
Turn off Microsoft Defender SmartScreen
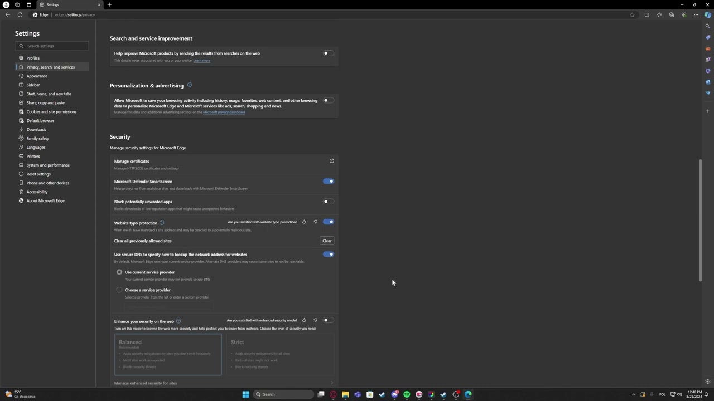[328, 182]
